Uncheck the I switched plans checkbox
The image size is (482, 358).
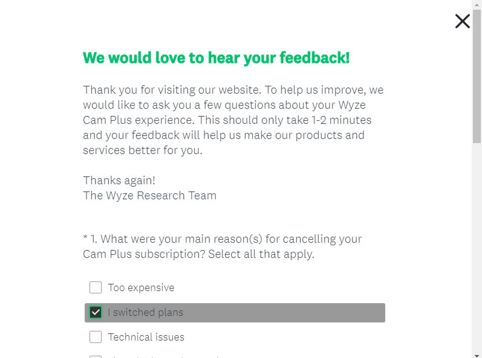(x=96, y=312)
